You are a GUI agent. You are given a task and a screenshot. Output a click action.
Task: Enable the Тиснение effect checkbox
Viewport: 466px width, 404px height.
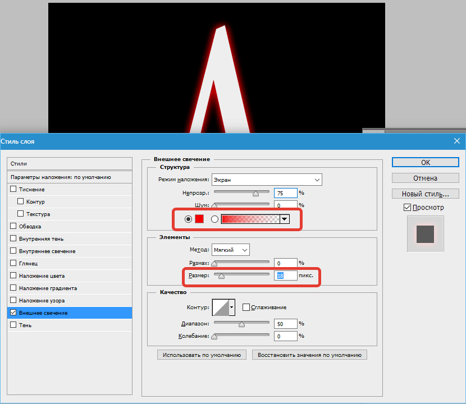click(13, 190)
